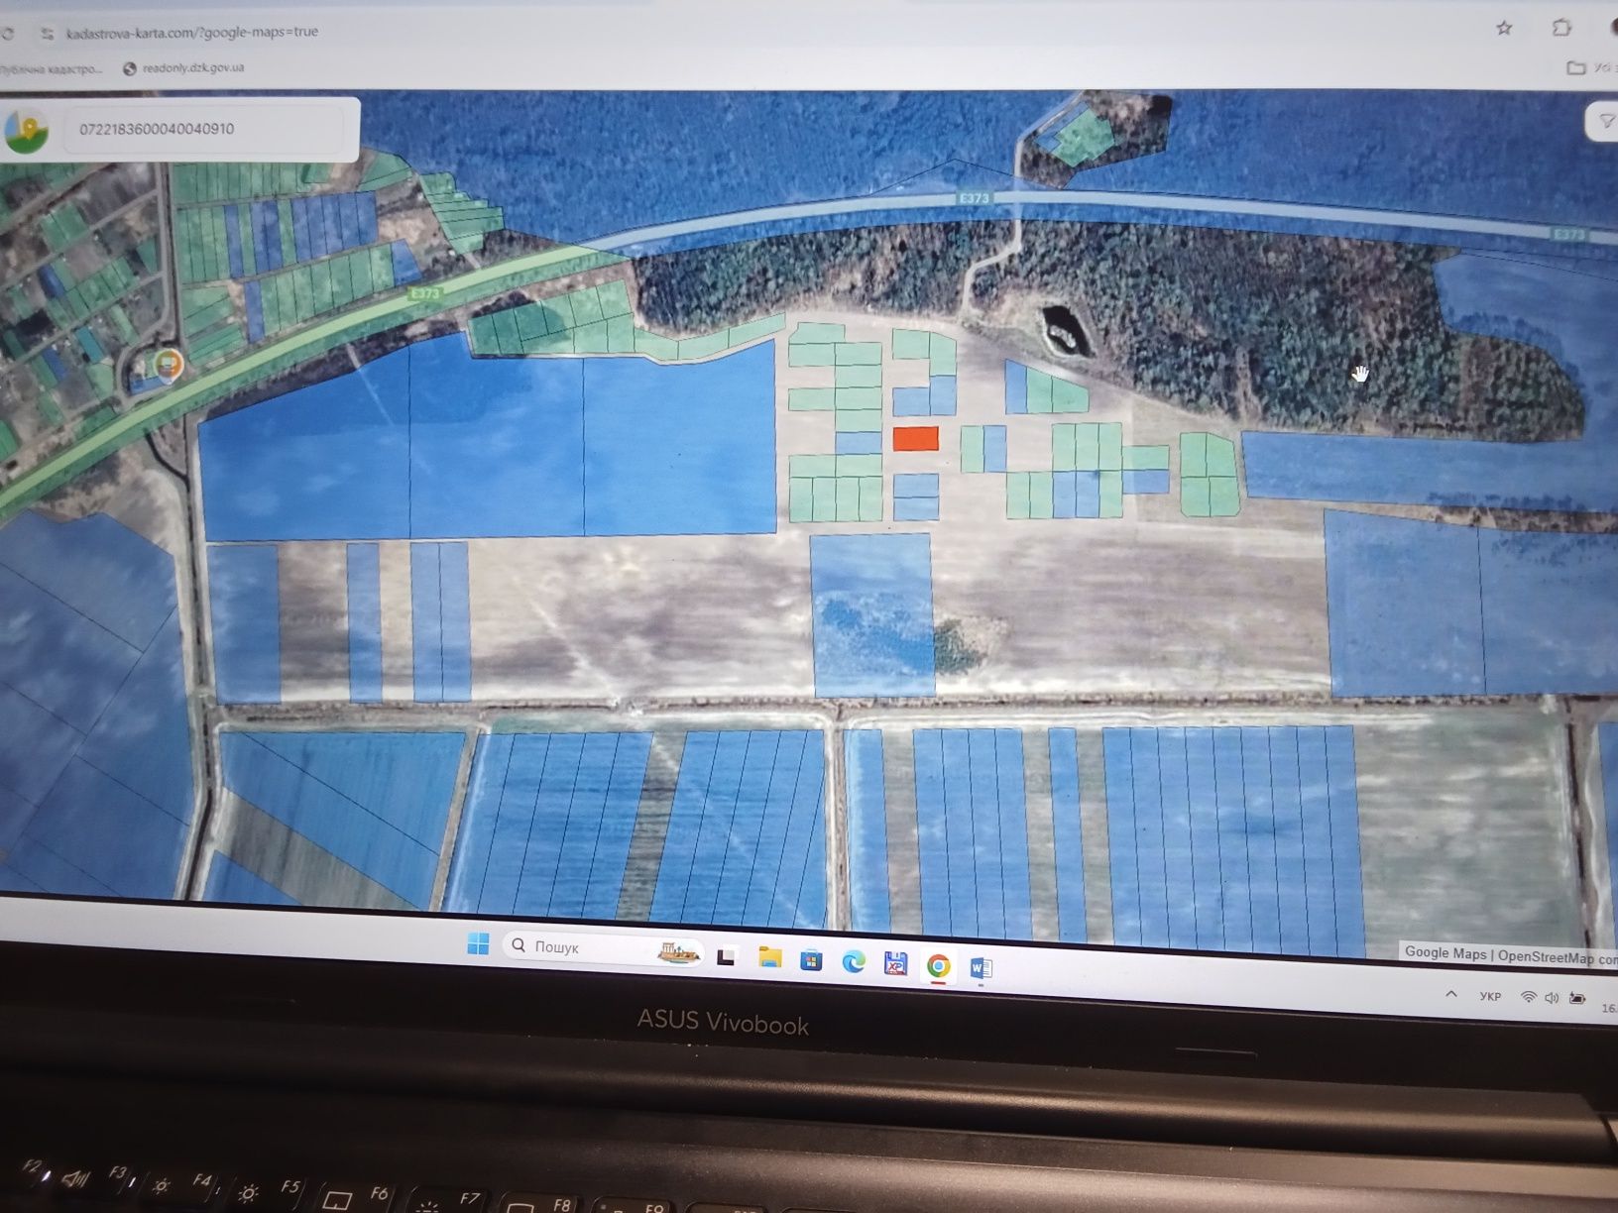The height and width of the screenshot is (1213, 1618).
Task: Open the map filter icon
Action: 1607,122
